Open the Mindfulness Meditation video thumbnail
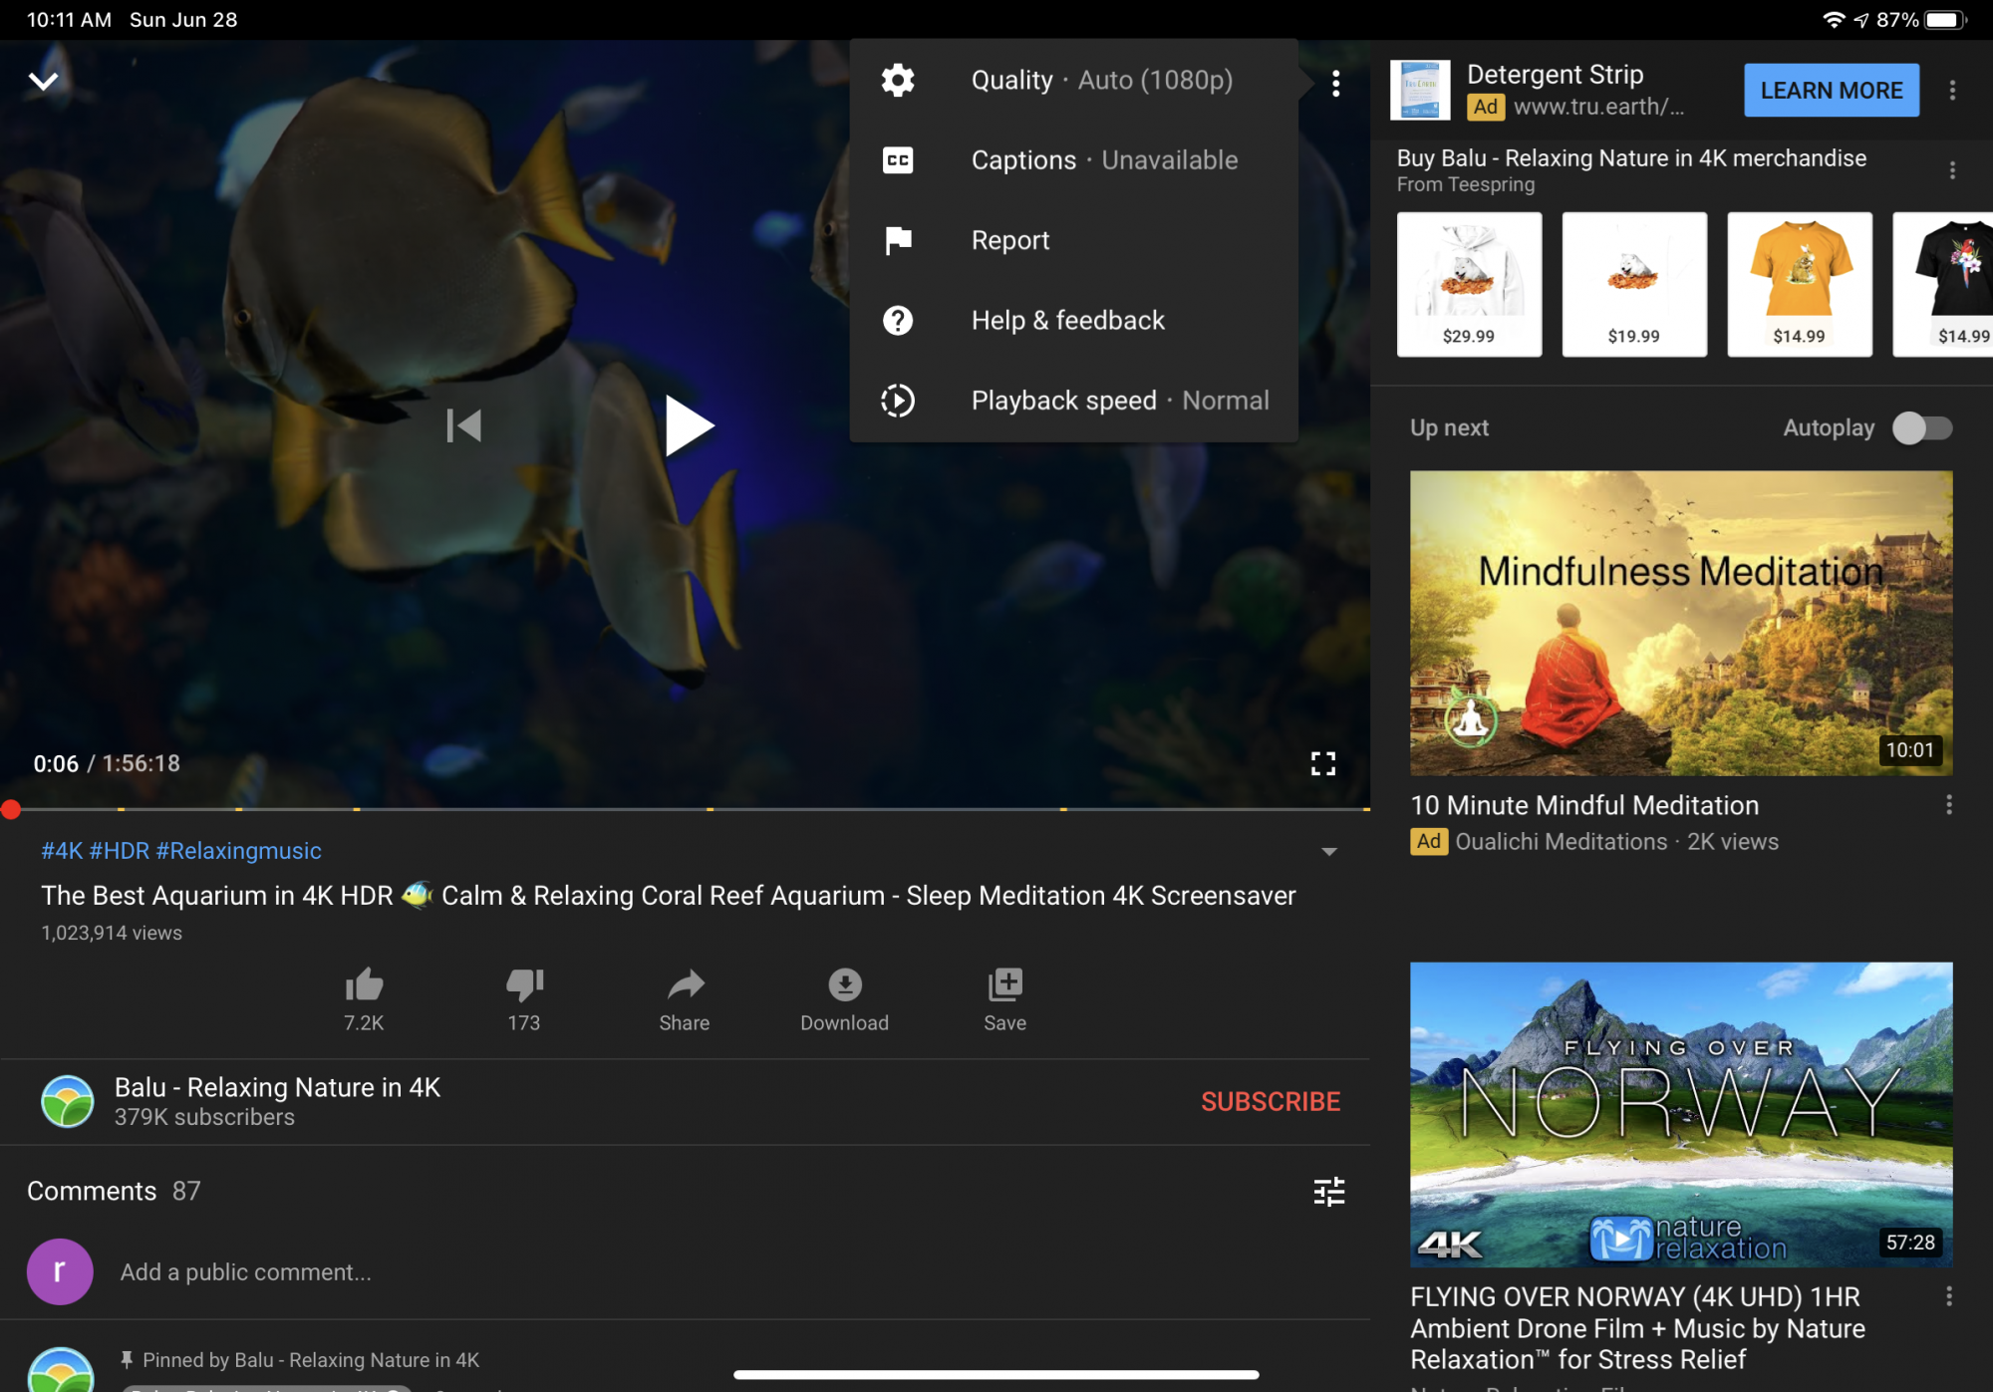 pos(1680,623)
